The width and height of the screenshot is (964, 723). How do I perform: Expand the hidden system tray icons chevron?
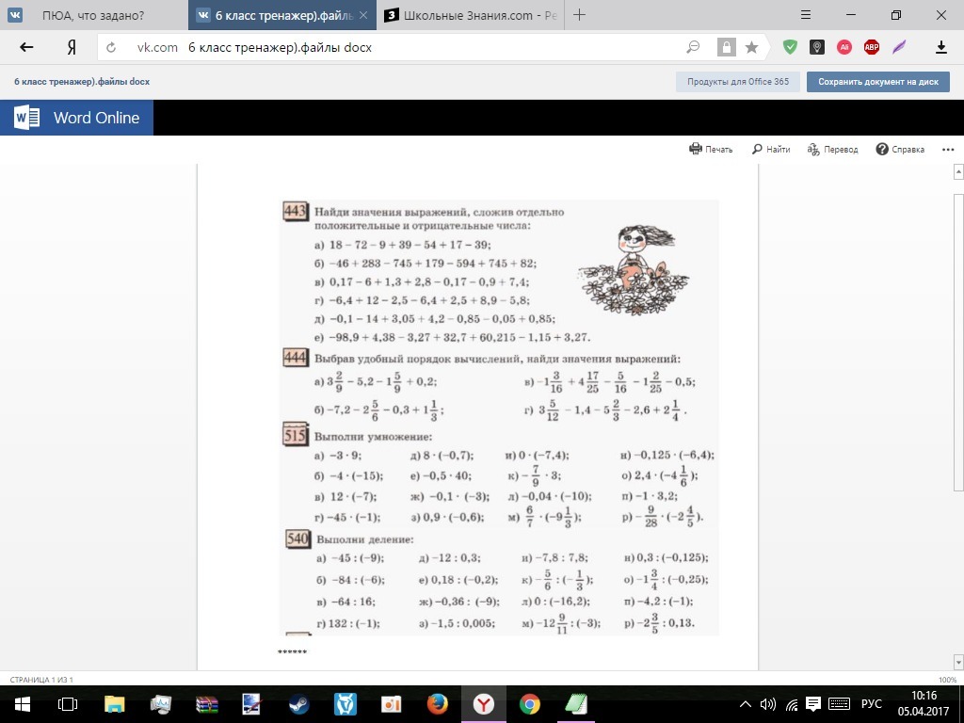click(746, 704)
